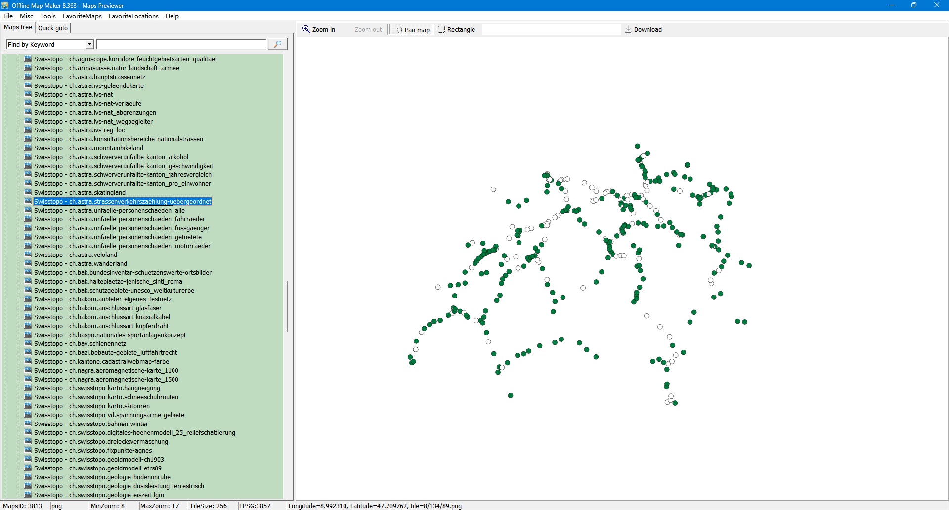Click map icon beside ch.astra.veloland
The width and height of the screenshot is (949, 510).
28,255
